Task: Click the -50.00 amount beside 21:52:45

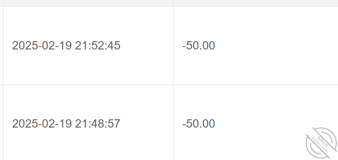Action: [x=198, y=46]
